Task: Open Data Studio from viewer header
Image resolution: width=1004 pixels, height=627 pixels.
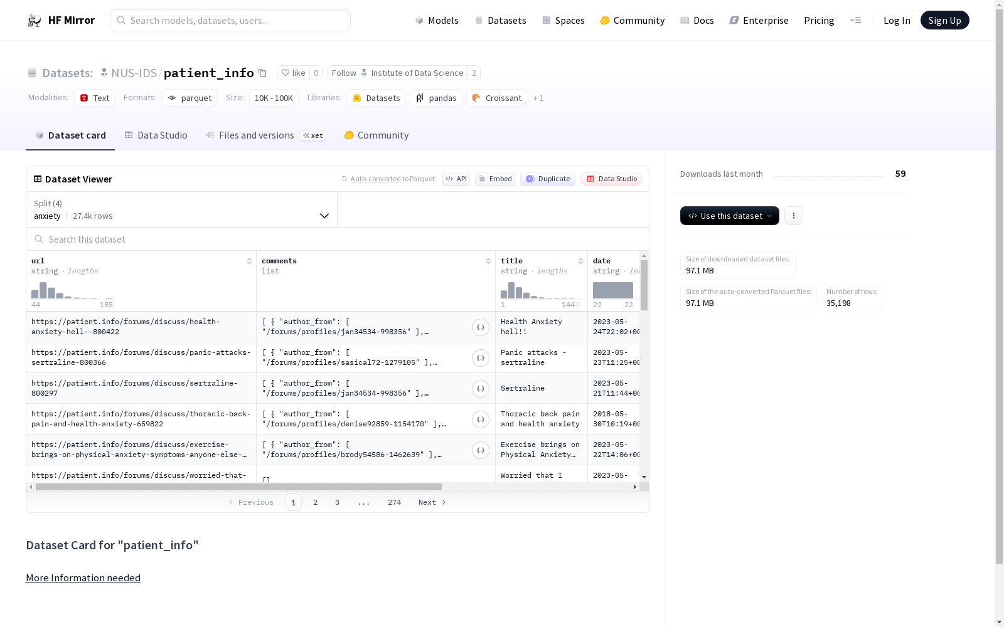Action: click(611, 179)
